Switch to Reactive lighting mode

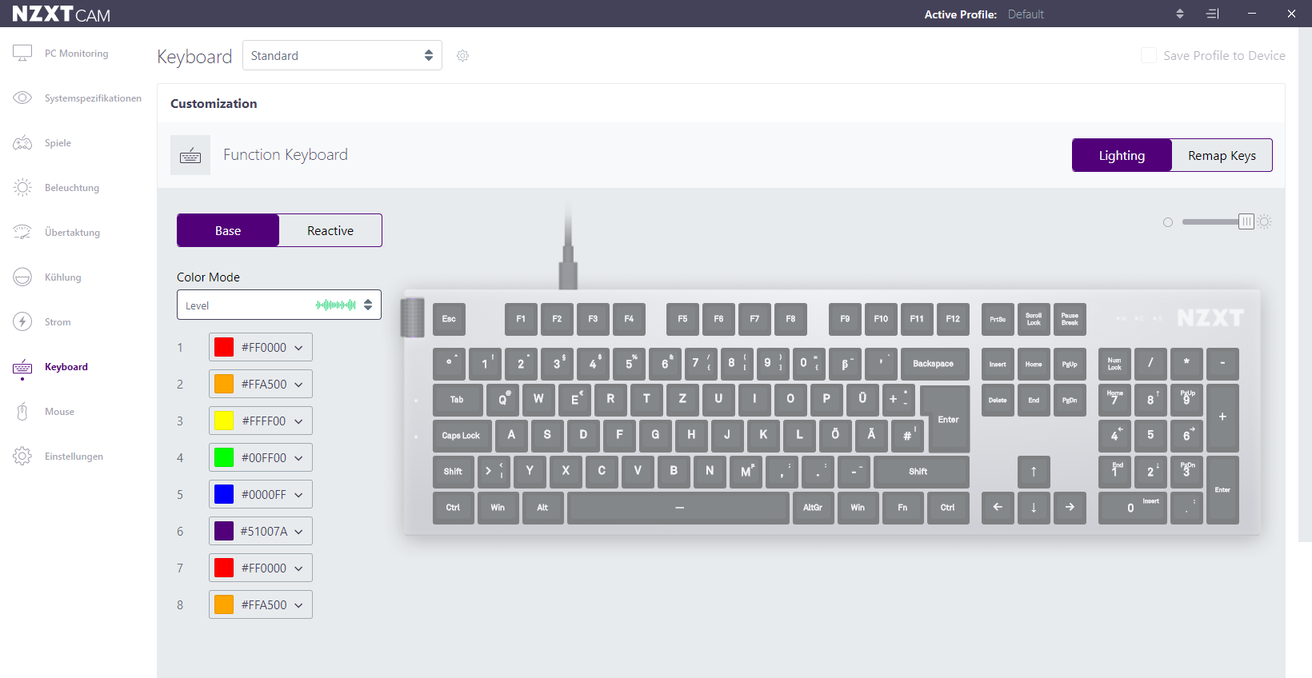pos(330,230)
